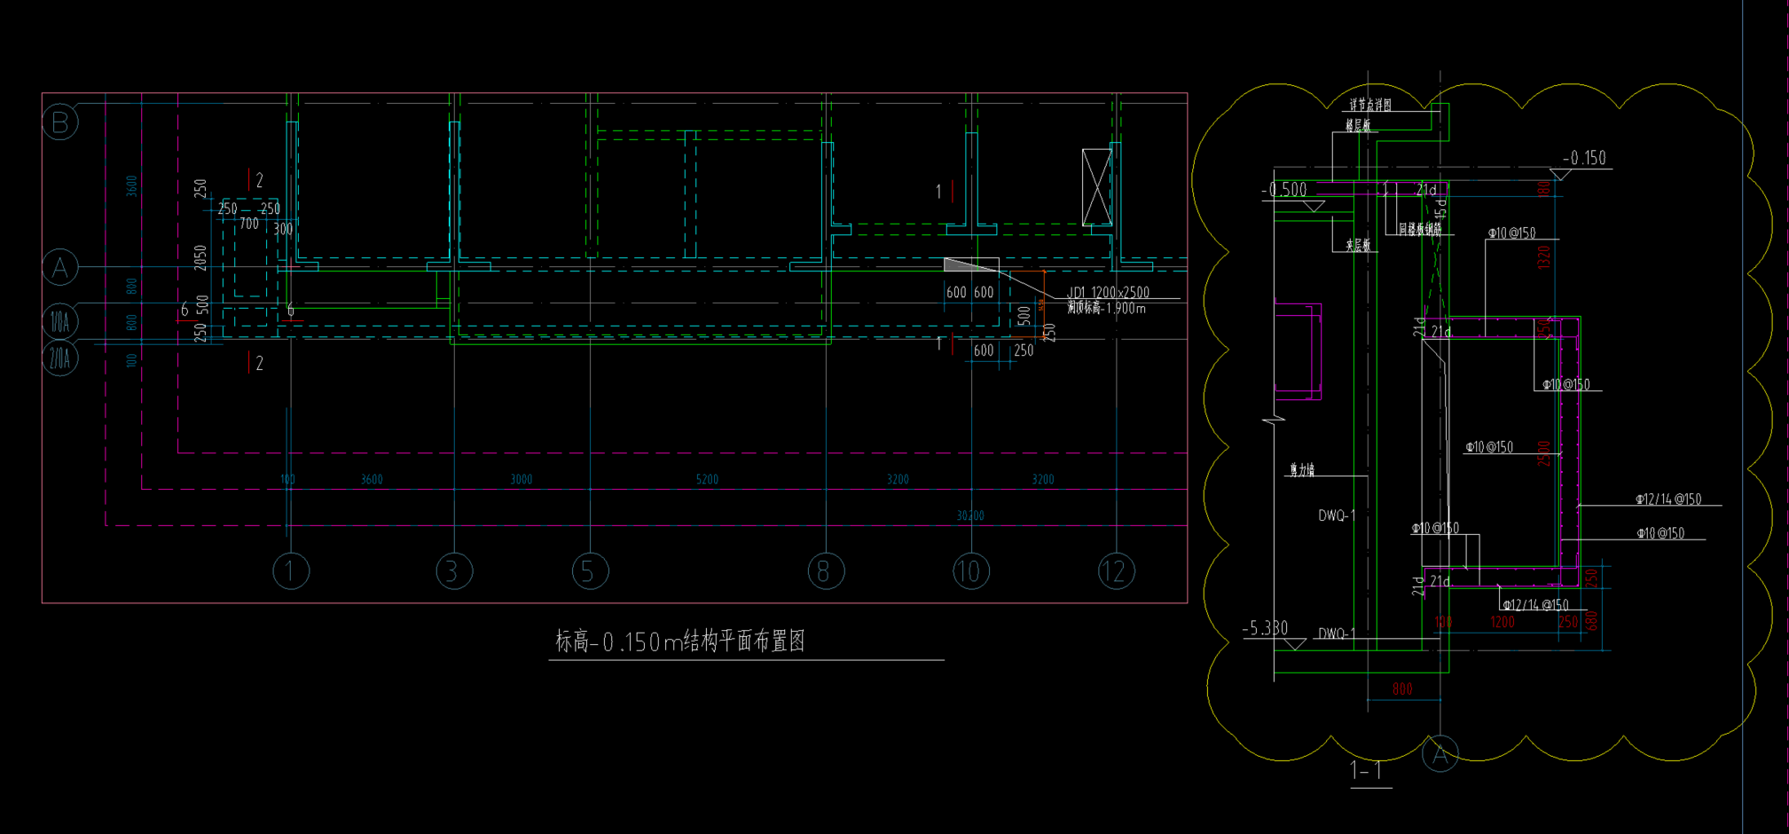Select the 3200 dimension between axes 8 and 10

pos(898,479)
